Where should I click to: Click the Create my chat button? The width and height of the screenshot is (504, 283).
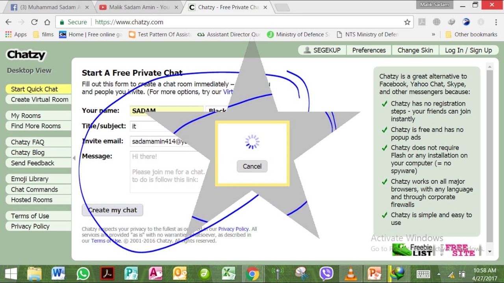[112, 210]
